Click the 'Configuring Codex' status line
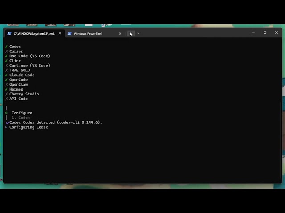Image resolution: width=285 pixels, height=213 pixels. coord(28,127)
